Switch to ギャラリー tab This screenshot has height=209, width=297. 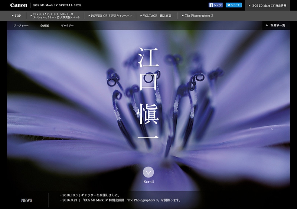67,26
